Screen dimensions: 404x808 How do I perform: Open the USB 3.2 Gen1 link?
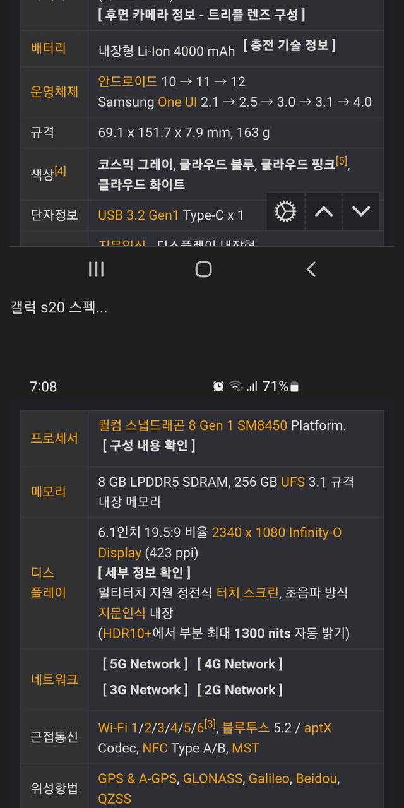click(139, 215)
